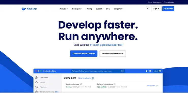188x93 pixels.
Task: Click the search magnifier in Docker Desktop bar
Action: click(x=73, y=71)
